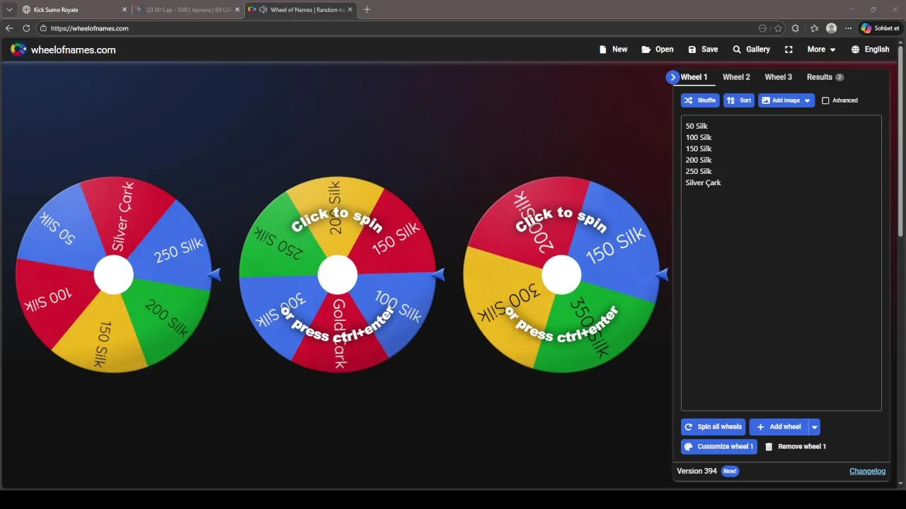Open the Results tab
The height and width of the screenshot is (509, 906).
[825, 77]
